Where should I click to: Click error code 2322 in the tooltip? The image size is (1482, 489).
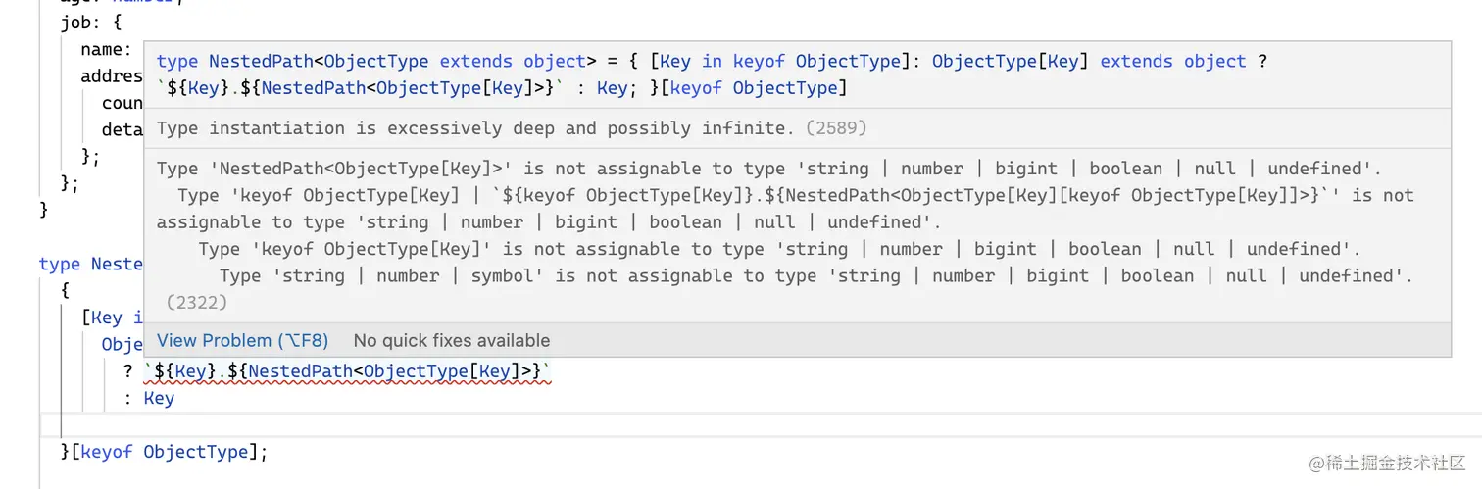(x=196, y=303)
